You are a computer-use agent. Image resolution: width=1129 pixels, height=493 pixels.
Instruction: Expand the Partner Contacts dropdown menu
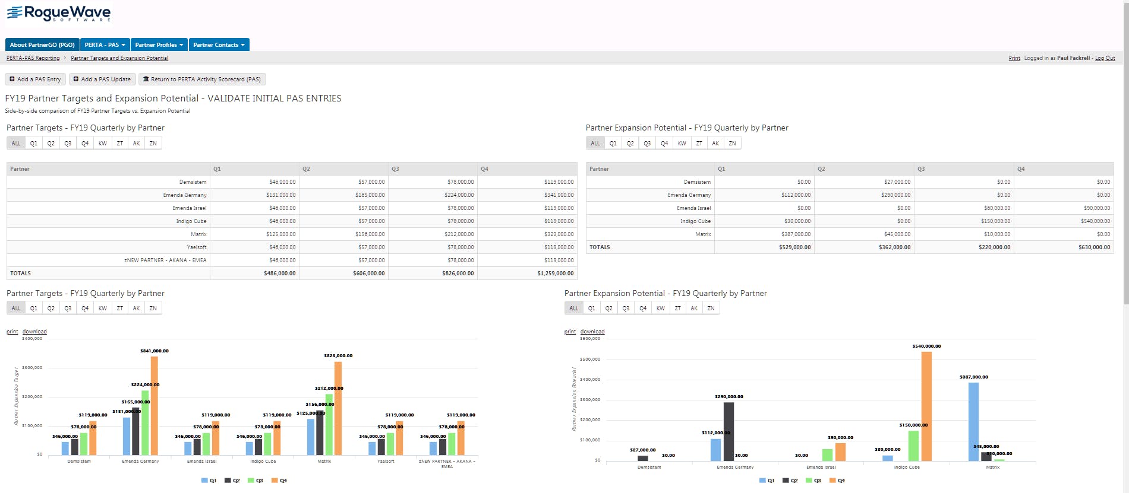point(219,44)
